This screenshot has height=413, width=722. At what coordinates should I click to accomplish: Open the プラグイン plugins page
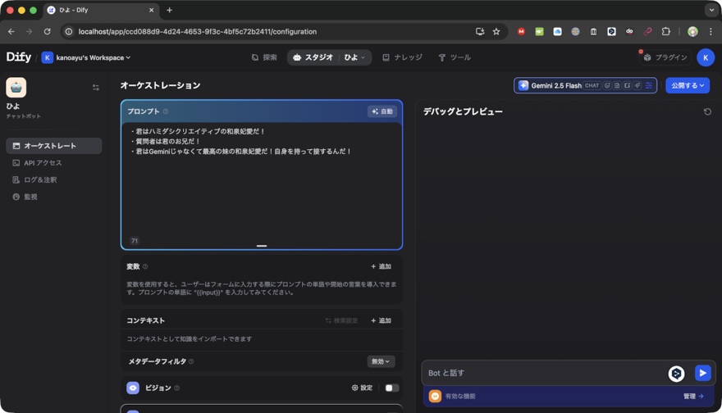665,57
